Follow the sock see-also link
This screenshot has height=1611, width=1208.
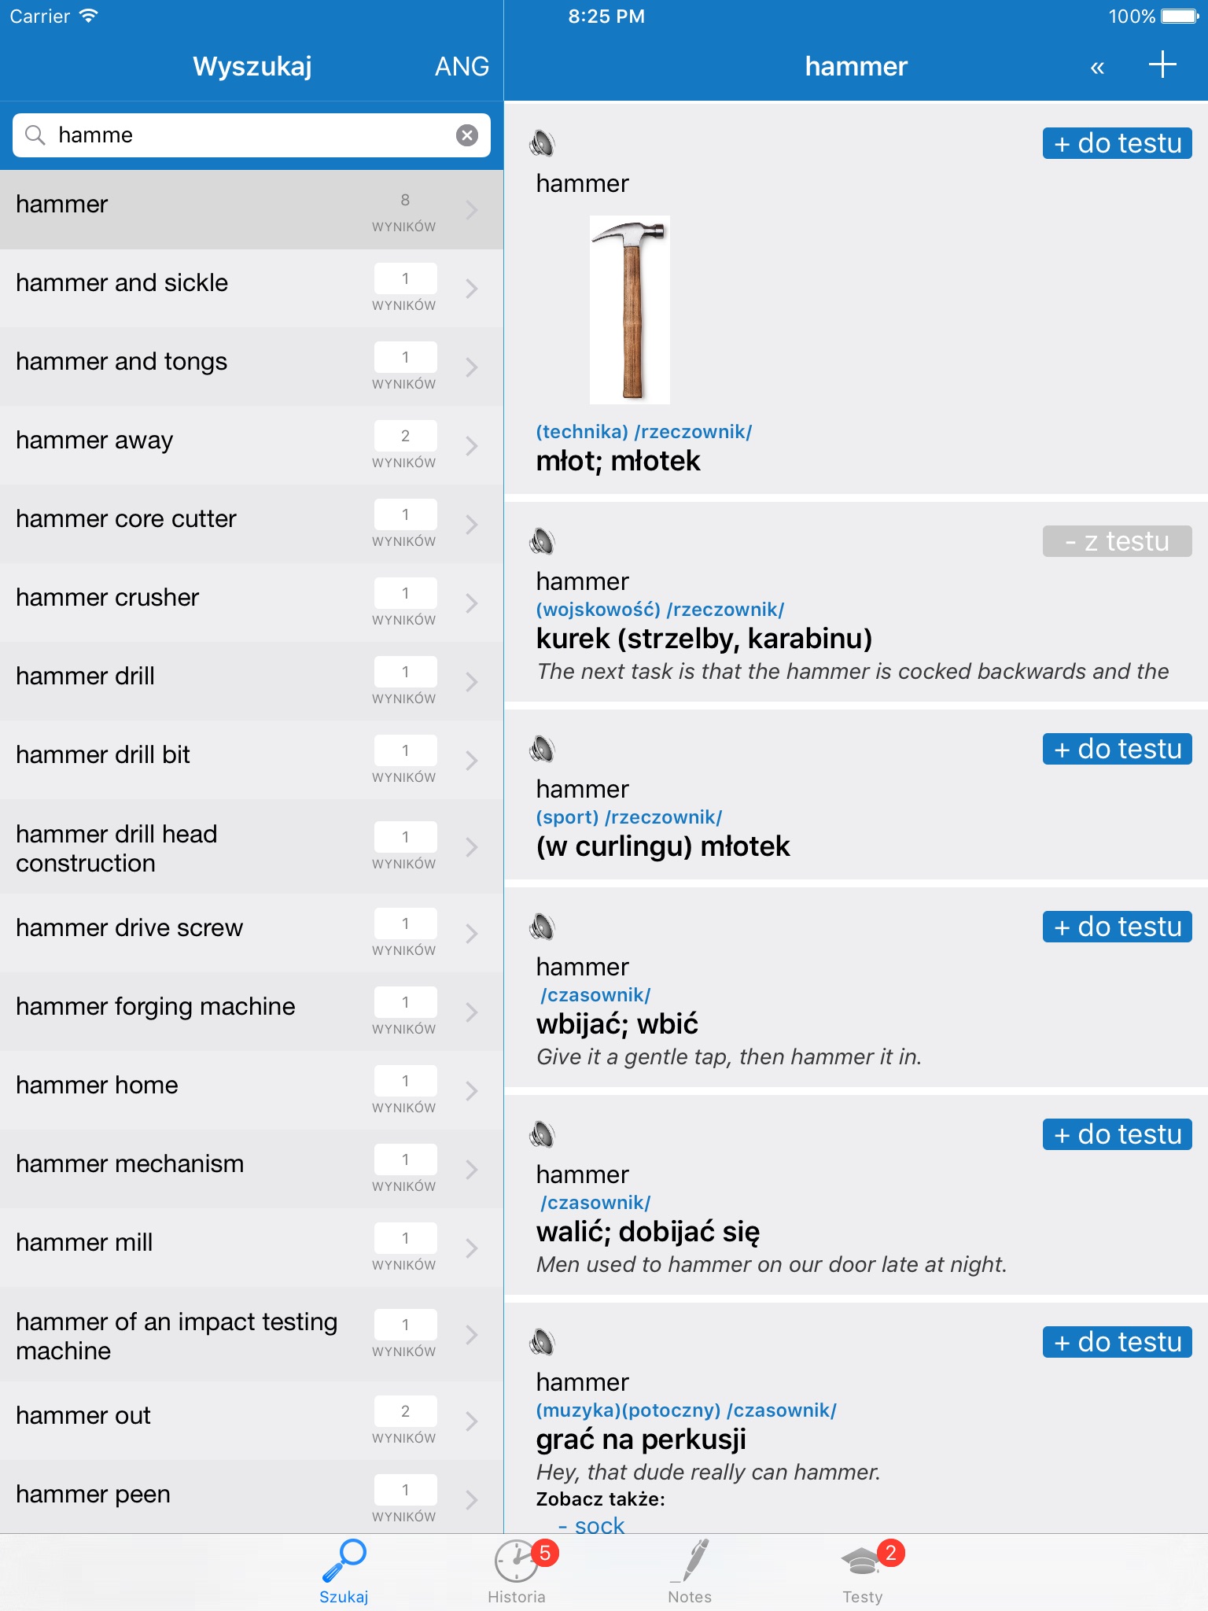[x=599, y=1524]
